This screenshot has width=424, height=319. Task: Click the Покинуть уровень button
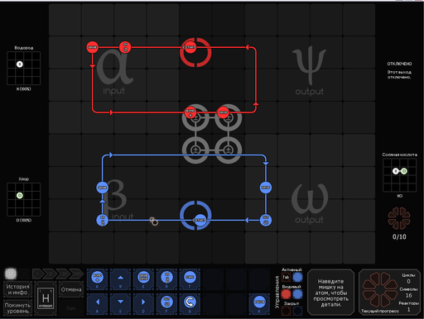17,308
